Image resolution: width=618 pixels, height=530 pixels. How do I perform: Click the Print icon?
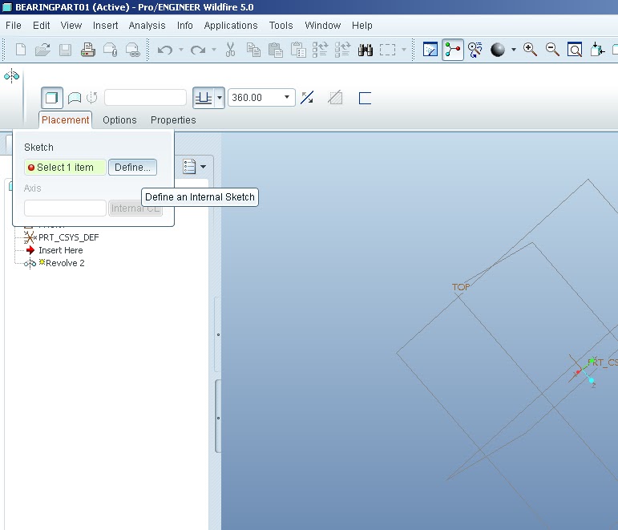87,50
